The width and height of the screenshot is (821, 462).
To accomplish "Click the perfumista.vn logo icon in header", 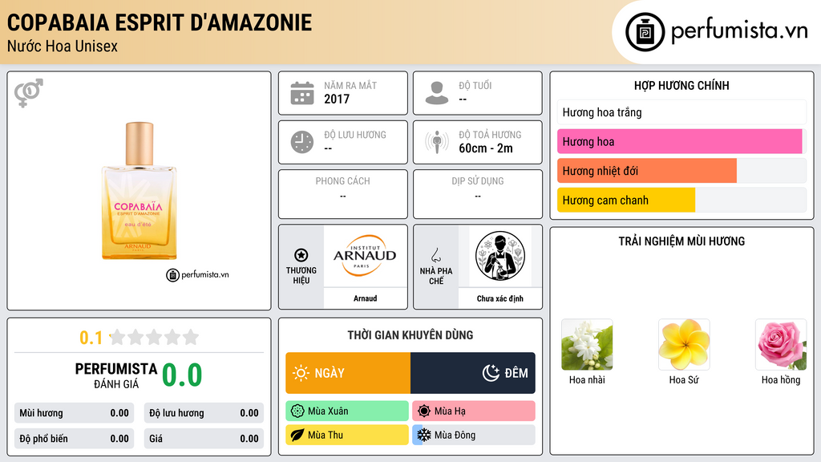I will (645, 32).
